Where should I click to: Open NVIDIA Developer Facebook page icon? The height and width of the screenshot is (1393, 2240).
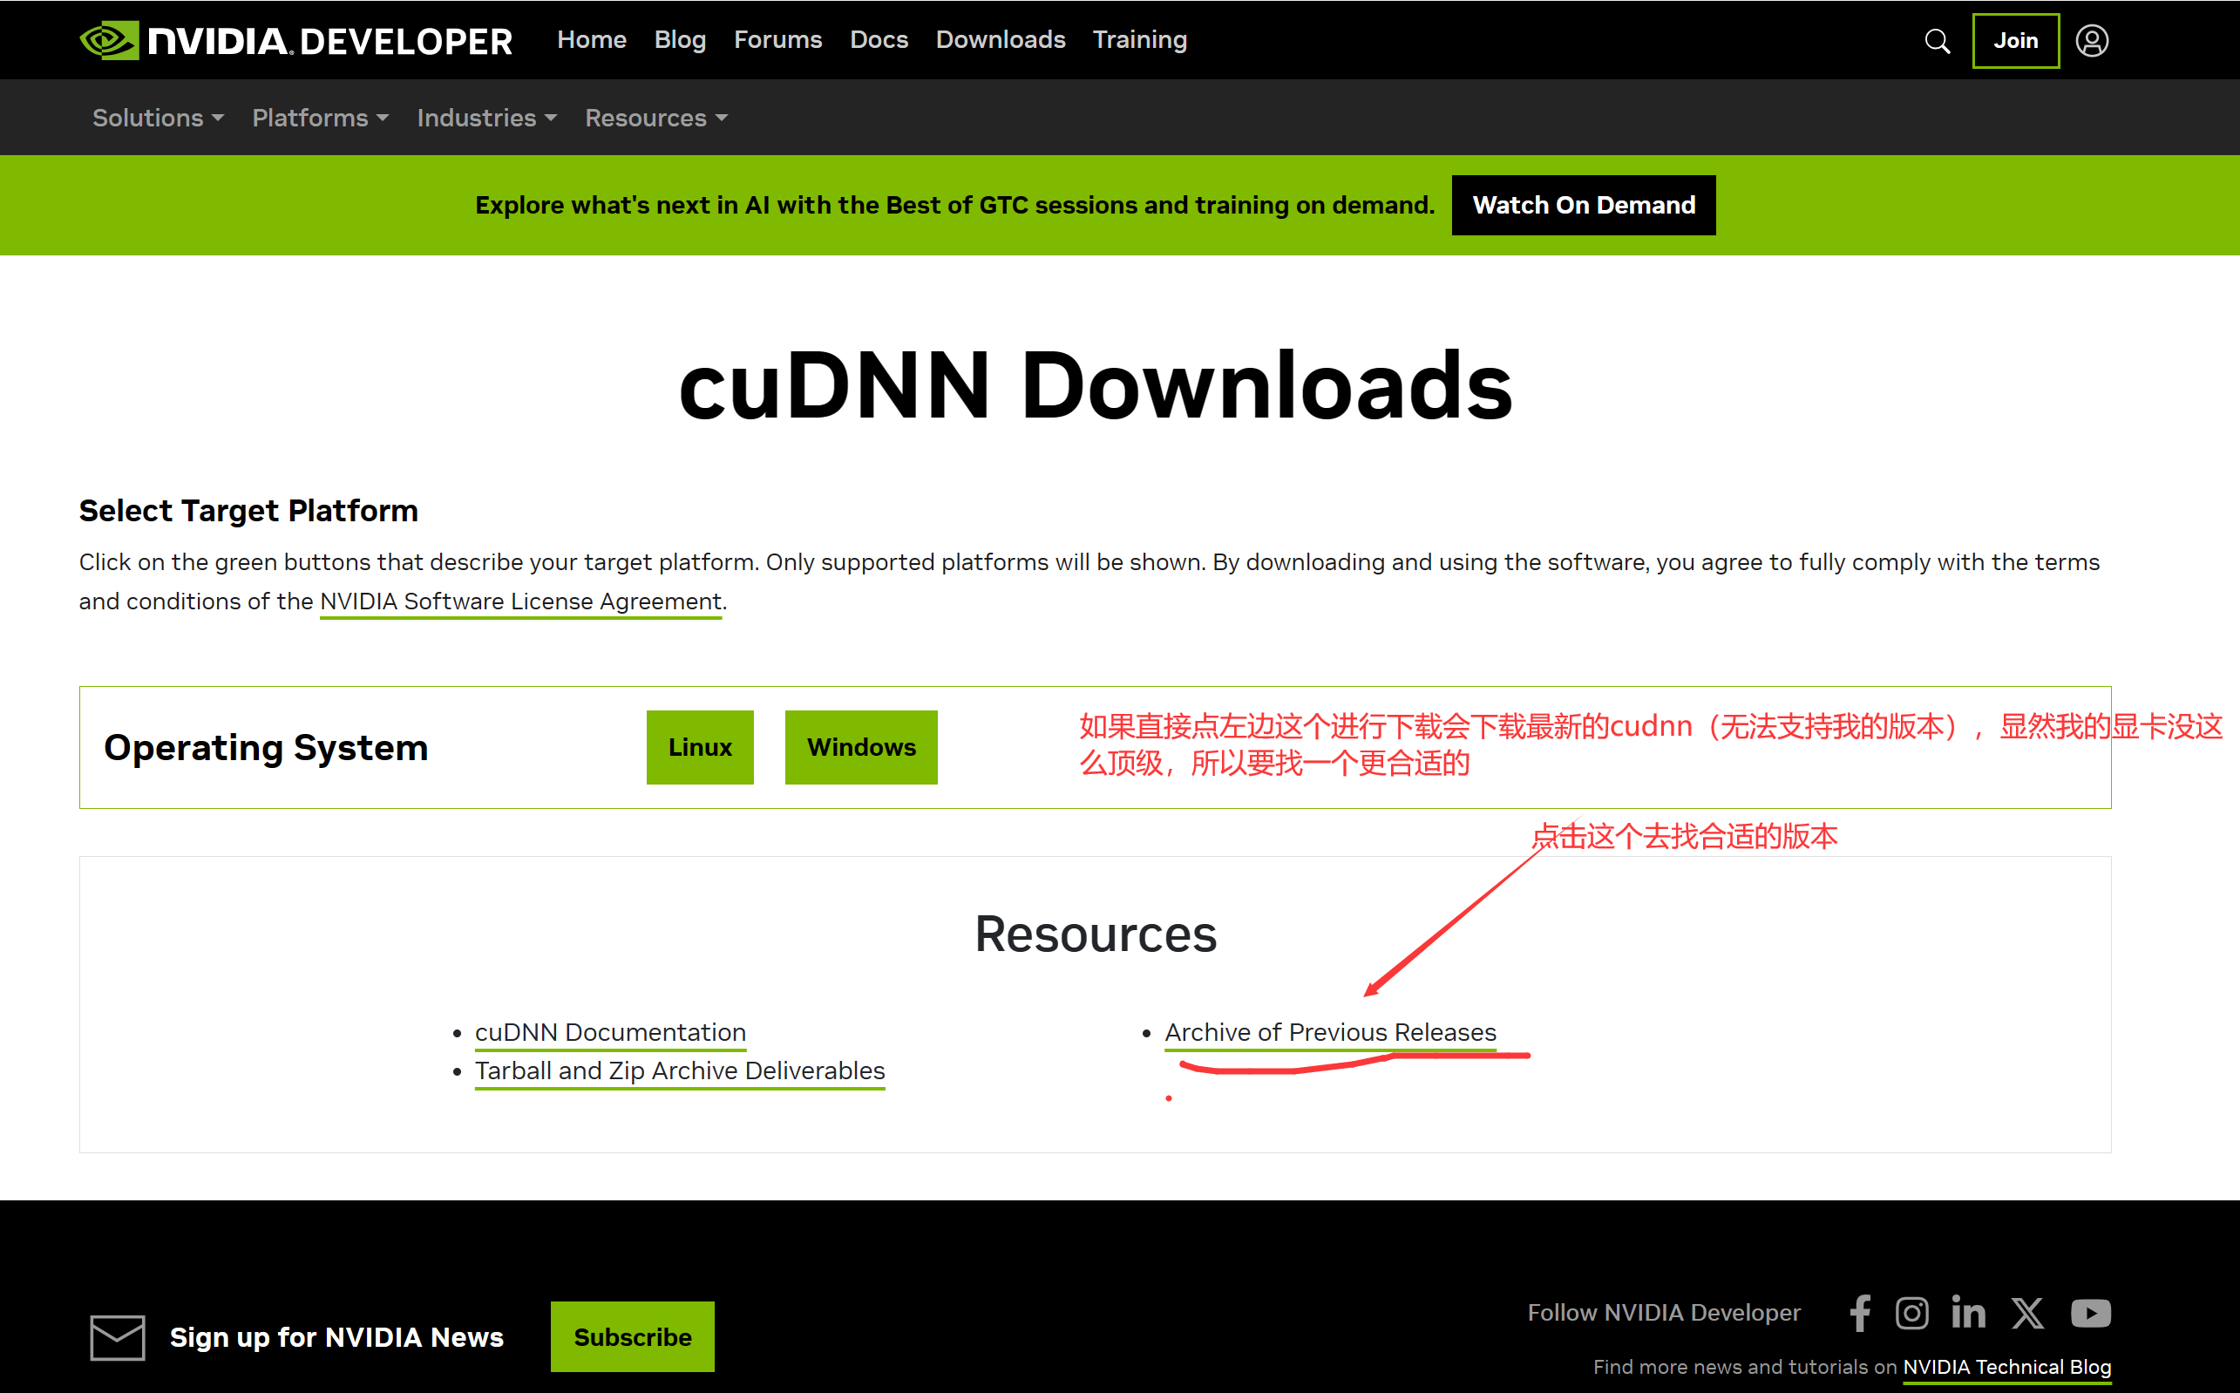[x=1860, y=1313]
